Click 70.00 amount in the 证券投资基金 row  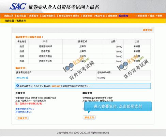(x=119, y=57)
